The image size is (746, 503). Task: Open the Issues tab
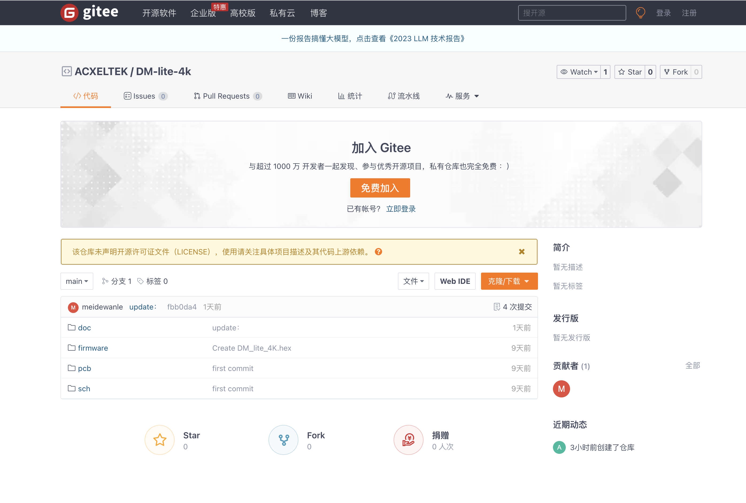coord(145,96)
